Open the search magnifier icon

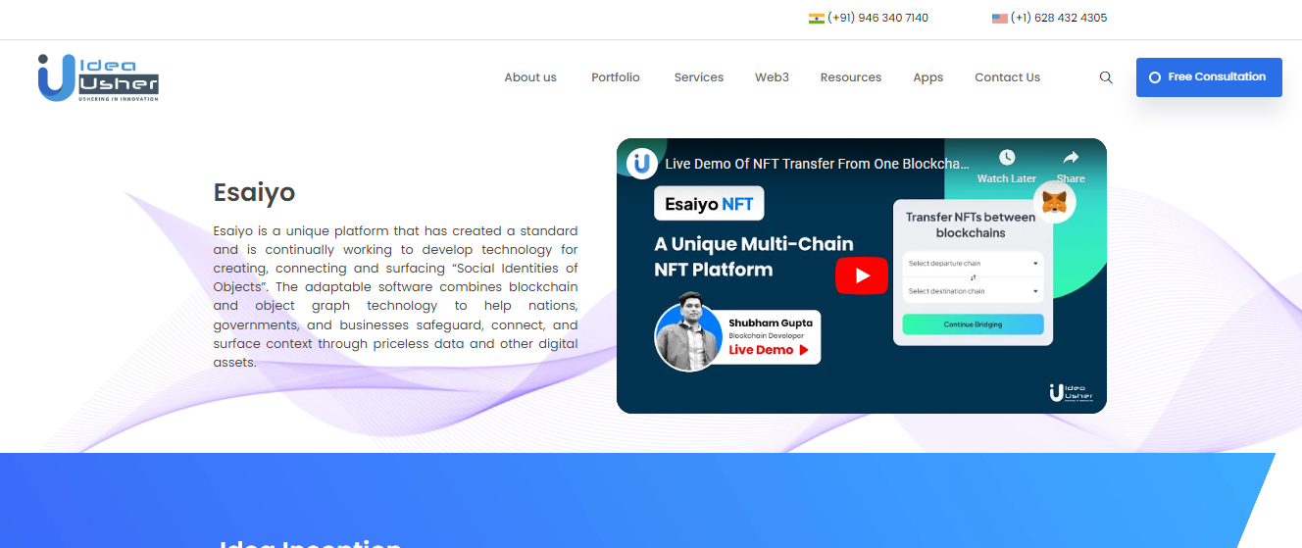[x=1106, y=77]
